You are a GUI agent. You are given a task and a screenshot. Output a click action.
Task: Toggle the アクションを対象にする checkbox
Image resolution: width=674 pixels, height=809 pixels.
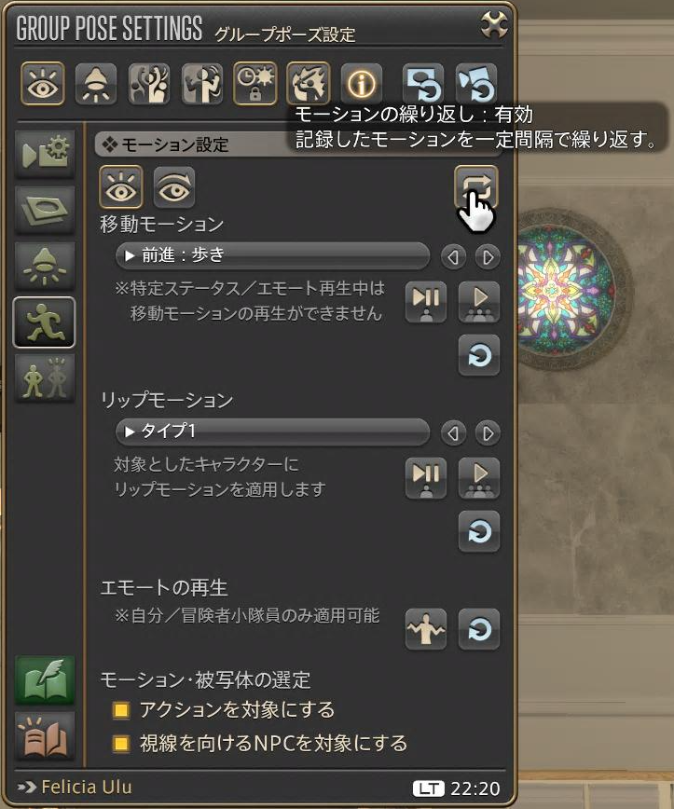coord(121,710)
